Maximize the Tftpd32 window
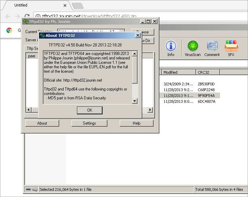 click(x=148, y=22)
